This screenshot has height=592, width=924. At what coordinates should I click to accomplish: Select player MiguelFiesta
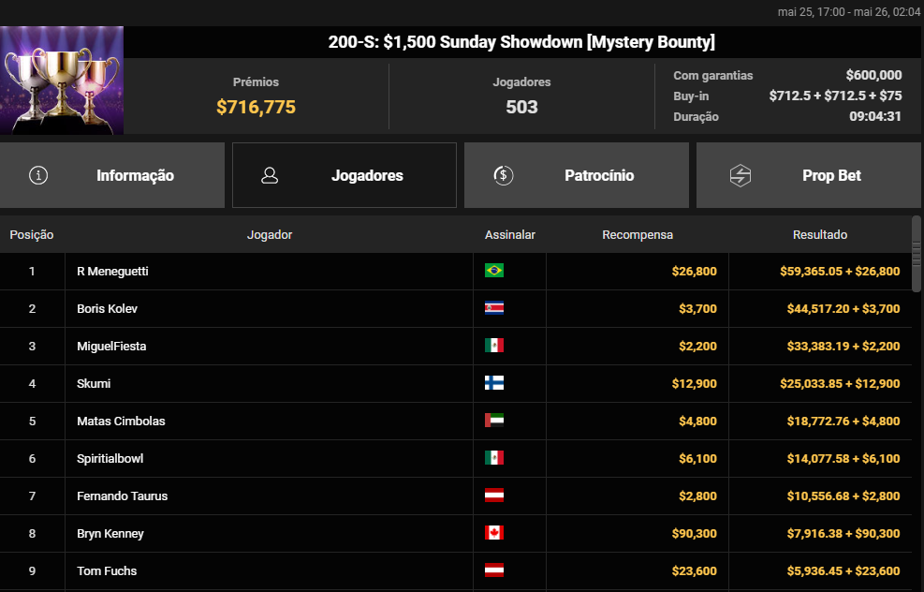(111, 347)
